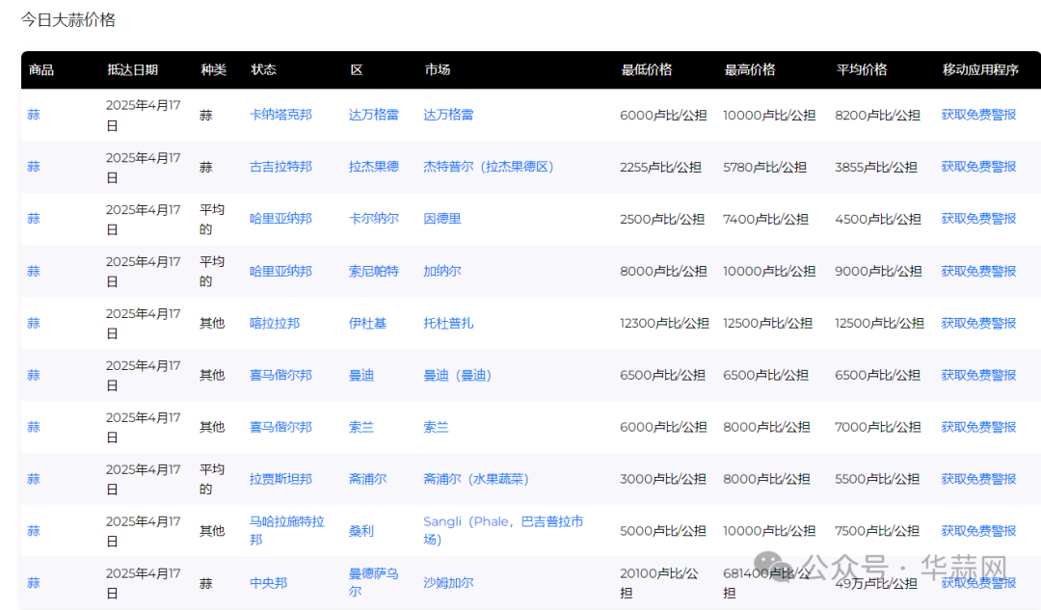Open the 杰特普尔（拉杰果德区）market link

[489, 167]
